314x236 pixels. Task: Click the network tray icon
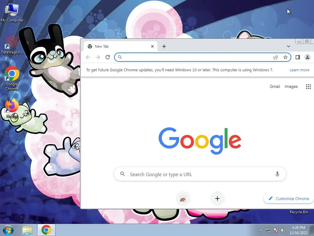[268, 230]
